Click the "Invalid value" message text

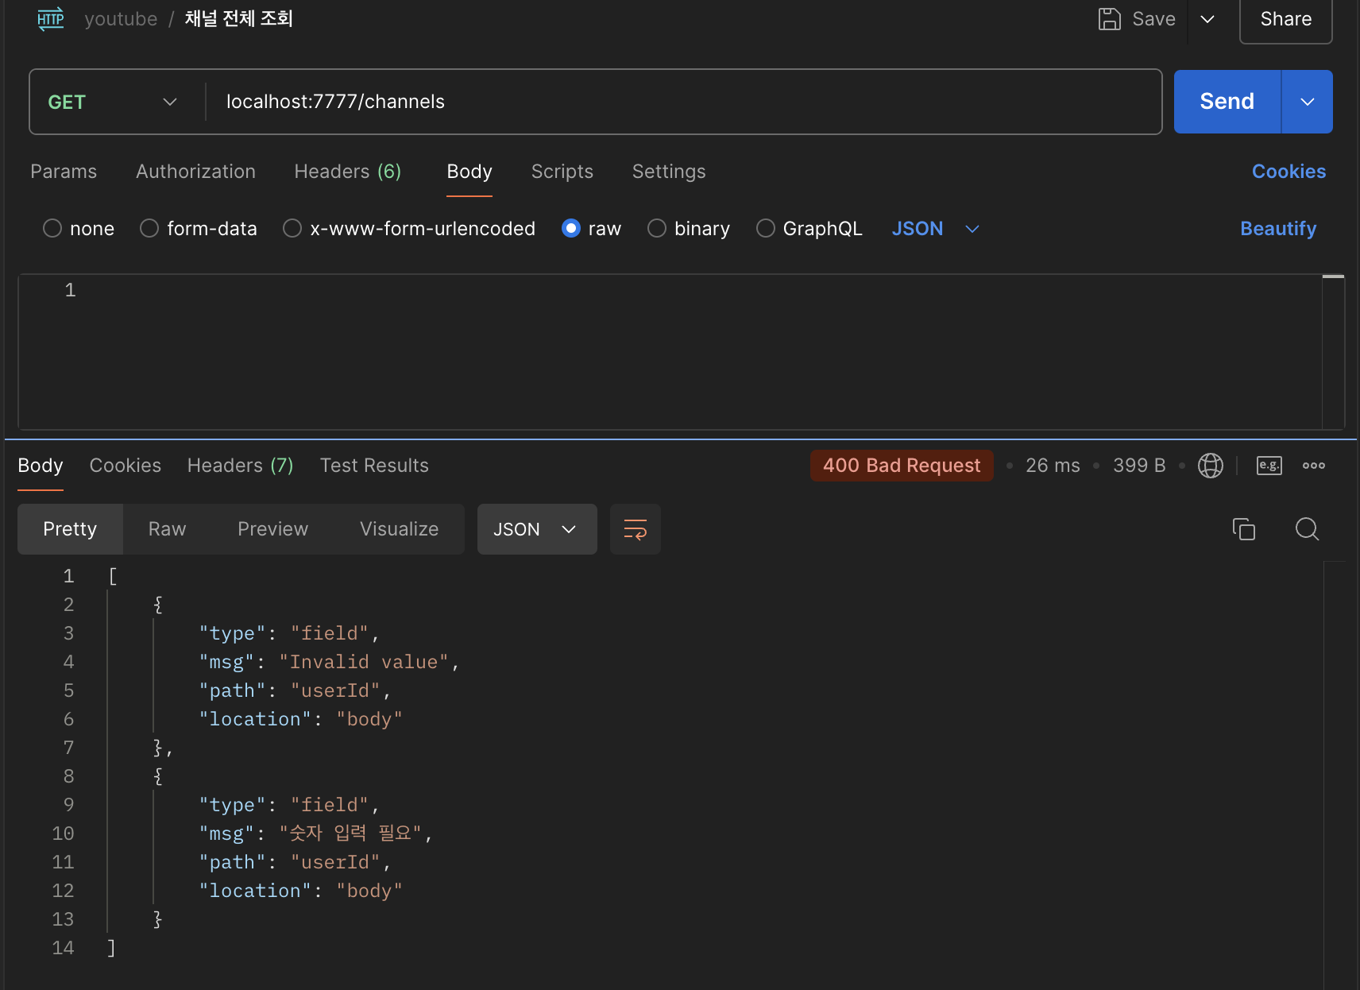click(x=364, y=662)
